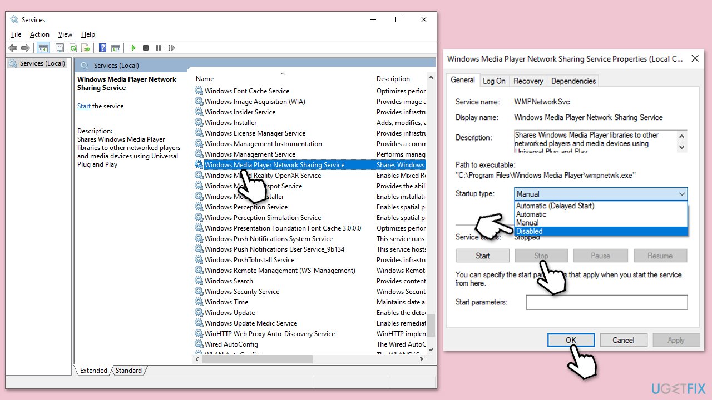Open the Help menu

pyautogui.click(x=88, y=34)
